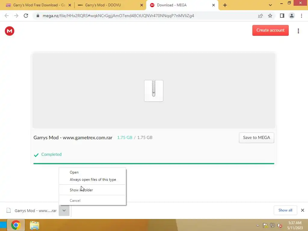Click the taskbar clock and date

click(x=295, y=225)
